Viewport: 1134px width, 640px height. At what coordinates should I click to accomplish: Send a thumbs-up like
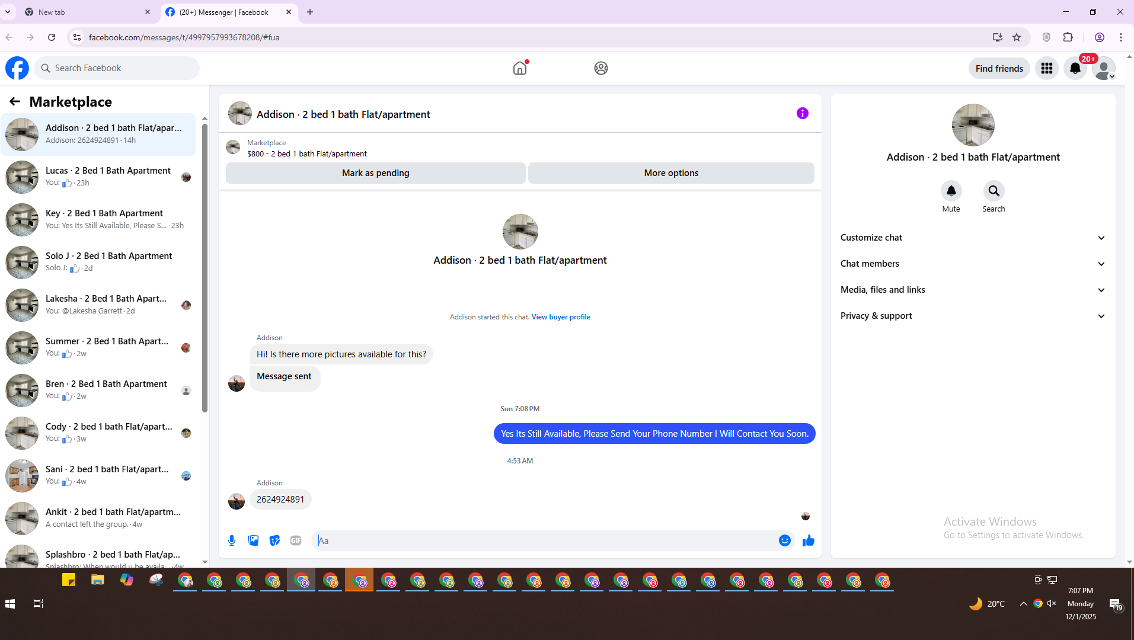click(x=808, y=540)
